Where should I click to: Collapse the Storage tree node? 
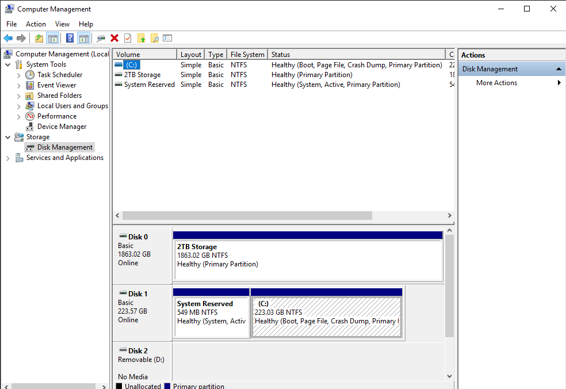pyautogui.click(x=8, y=138)
